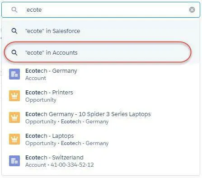Click the building icon for Ecotech - Switzerland
This screenshot has height=178, width=202.
click(x=14, y=161)
